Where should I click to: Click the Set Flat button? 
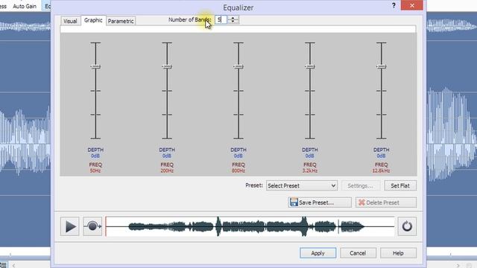[x=400, y=185]
